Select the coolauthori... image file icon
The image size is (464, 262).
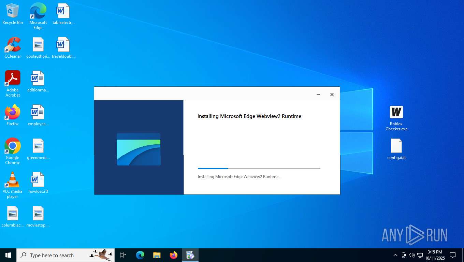[38, 48]
